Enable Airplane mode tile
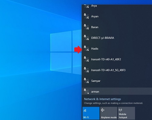 coord(109,113)
